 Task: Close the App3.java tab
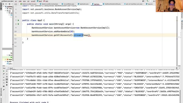click(101, 4)
